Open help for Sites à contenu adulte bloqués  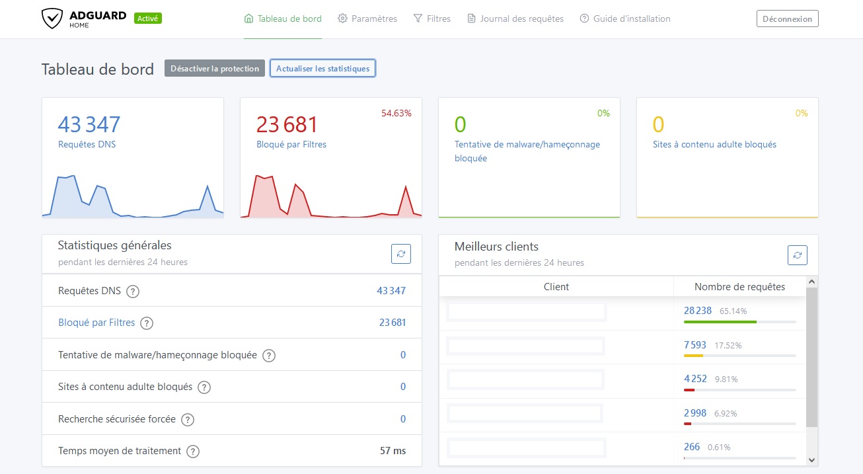tap(204, 387)
